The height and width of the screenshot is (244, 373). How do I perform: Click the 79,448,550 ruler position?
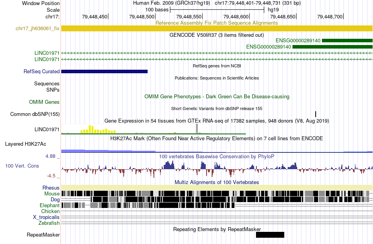click(x=189, y=16)
